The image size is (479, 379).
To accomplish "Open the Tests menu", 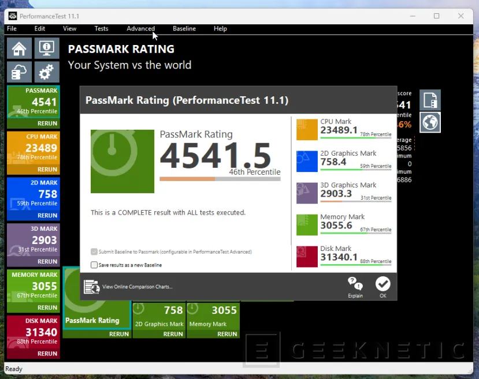I will 101,29.
